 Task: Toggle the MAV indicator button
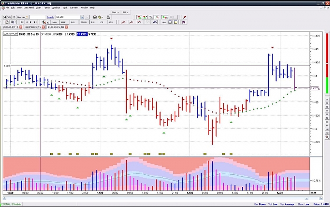coord(55,22)
